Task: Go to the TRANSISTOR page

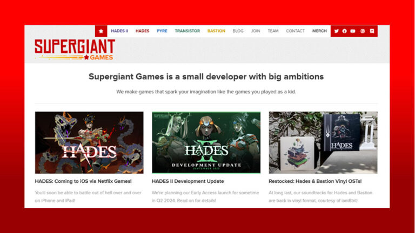Action: click(x=188, y=31)
